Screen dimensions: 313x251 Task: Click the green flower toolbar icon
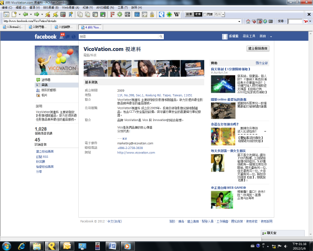coord(169,14)
